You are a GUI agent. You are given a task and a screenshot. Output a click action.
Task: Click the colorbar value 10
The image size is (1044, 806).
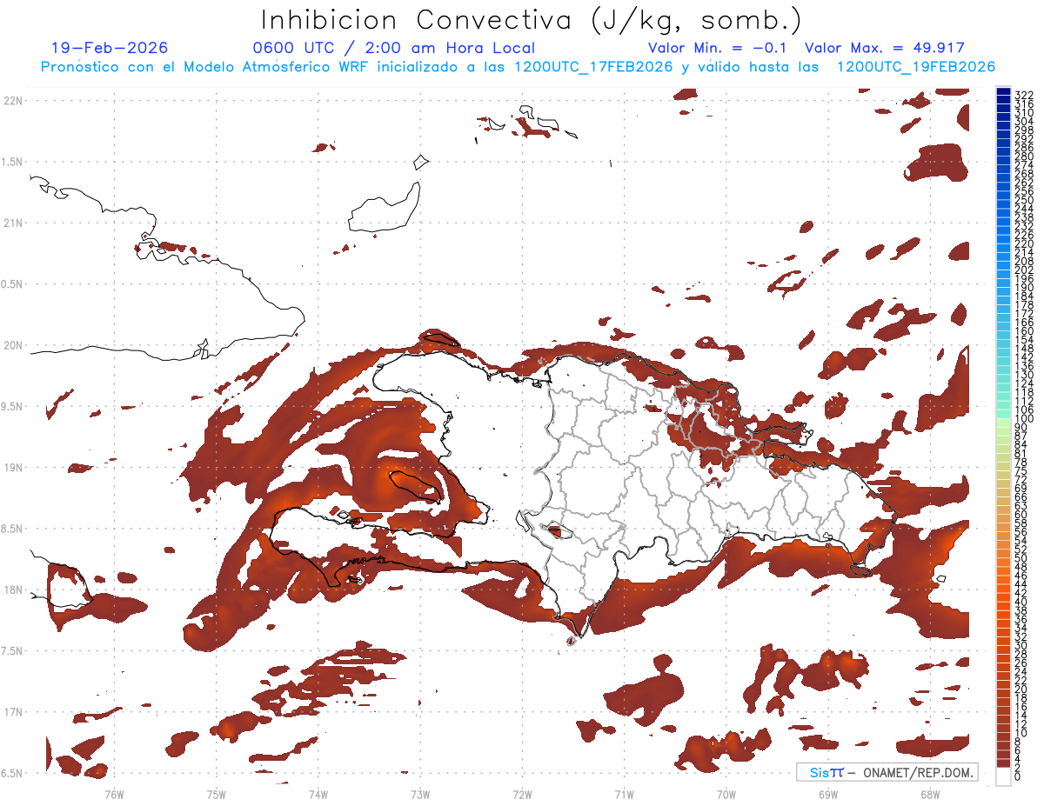(1021, 733)
